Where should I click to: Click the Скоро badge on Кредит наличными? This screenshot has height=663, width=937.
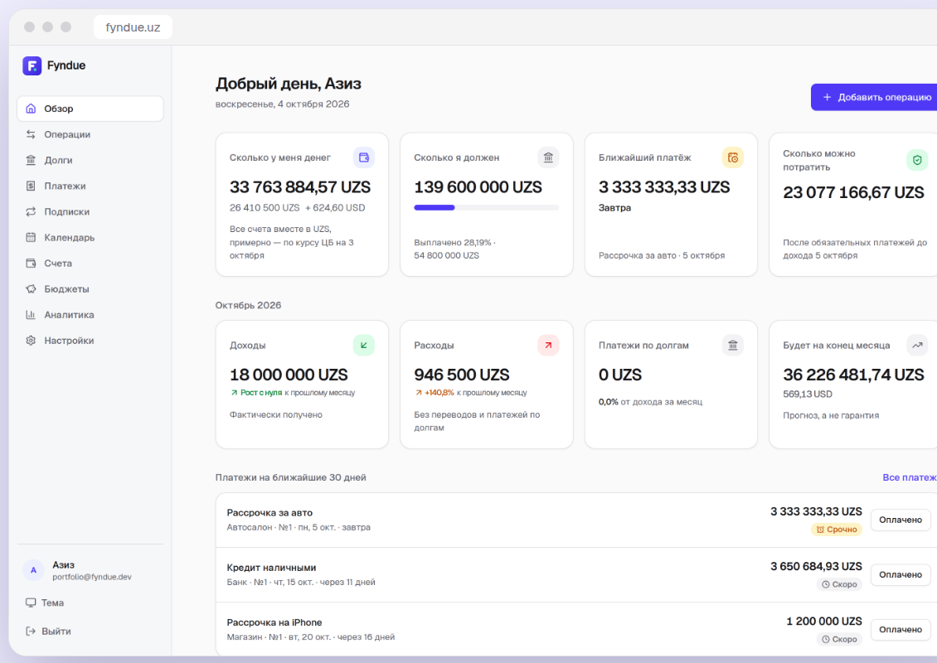click(x=839, y=584)
